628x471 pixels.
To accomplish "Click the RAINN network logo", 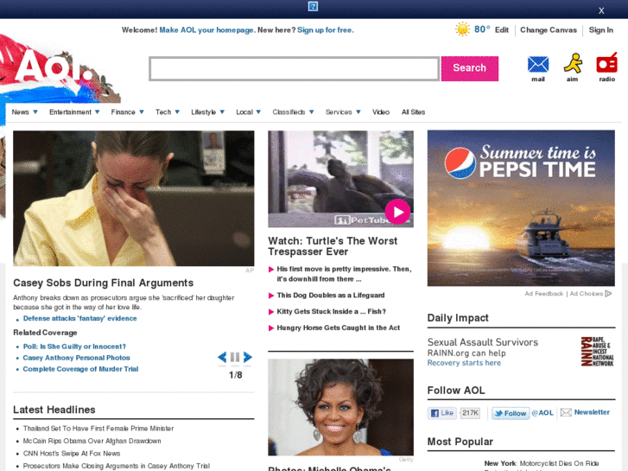I will pos(597,351).
